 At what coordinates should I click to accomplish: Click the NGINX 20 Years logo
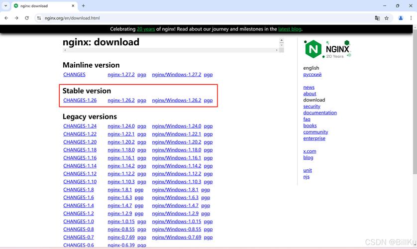pos(327,49)
